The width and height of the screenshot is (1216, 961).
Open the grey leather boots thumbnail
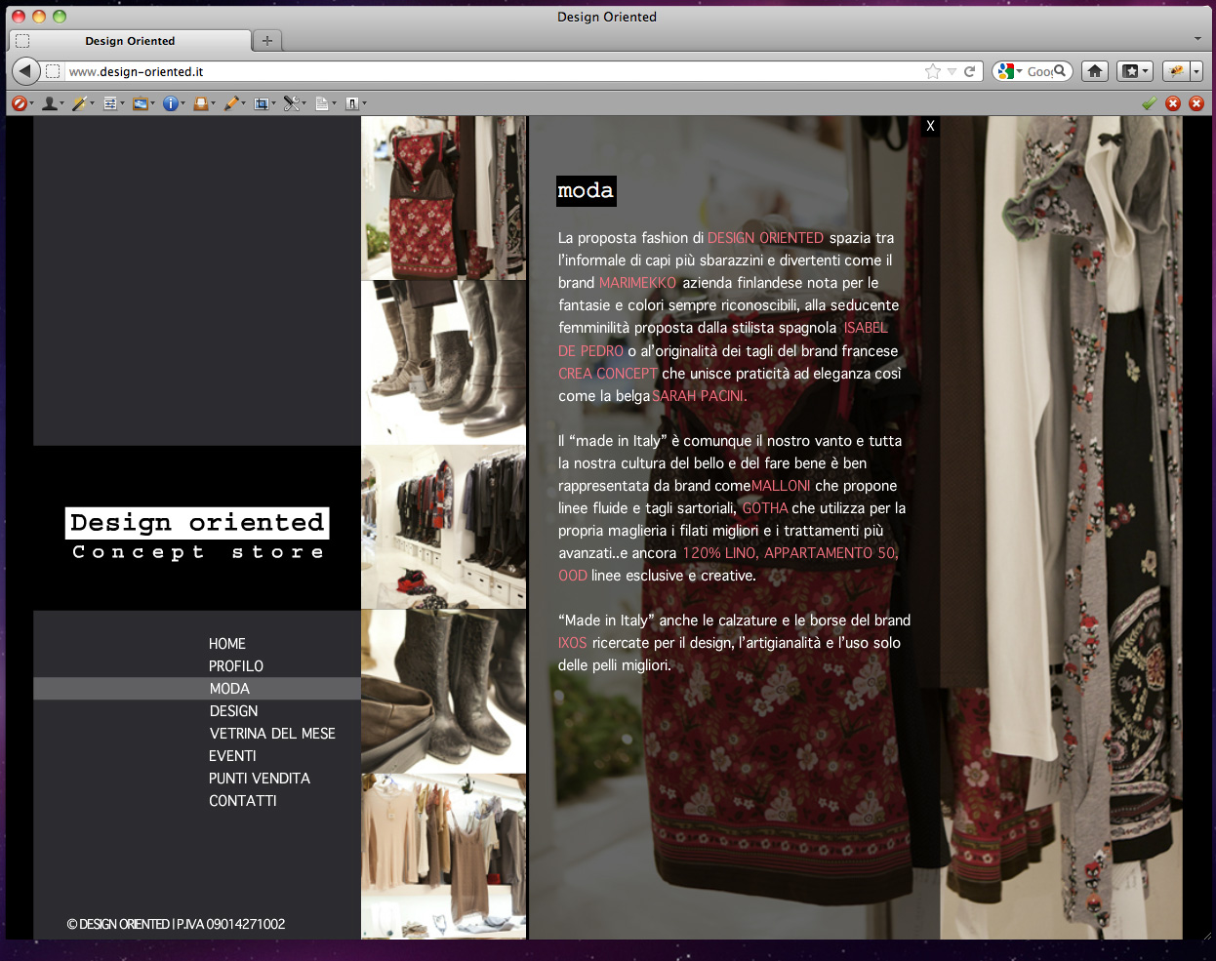point(444,363)
